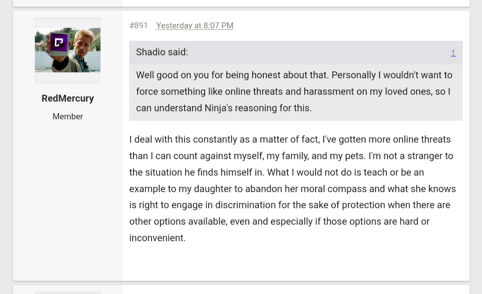
Task: Click reply paragraph beginning 'I deal with this'
Action: coord(293,189)
